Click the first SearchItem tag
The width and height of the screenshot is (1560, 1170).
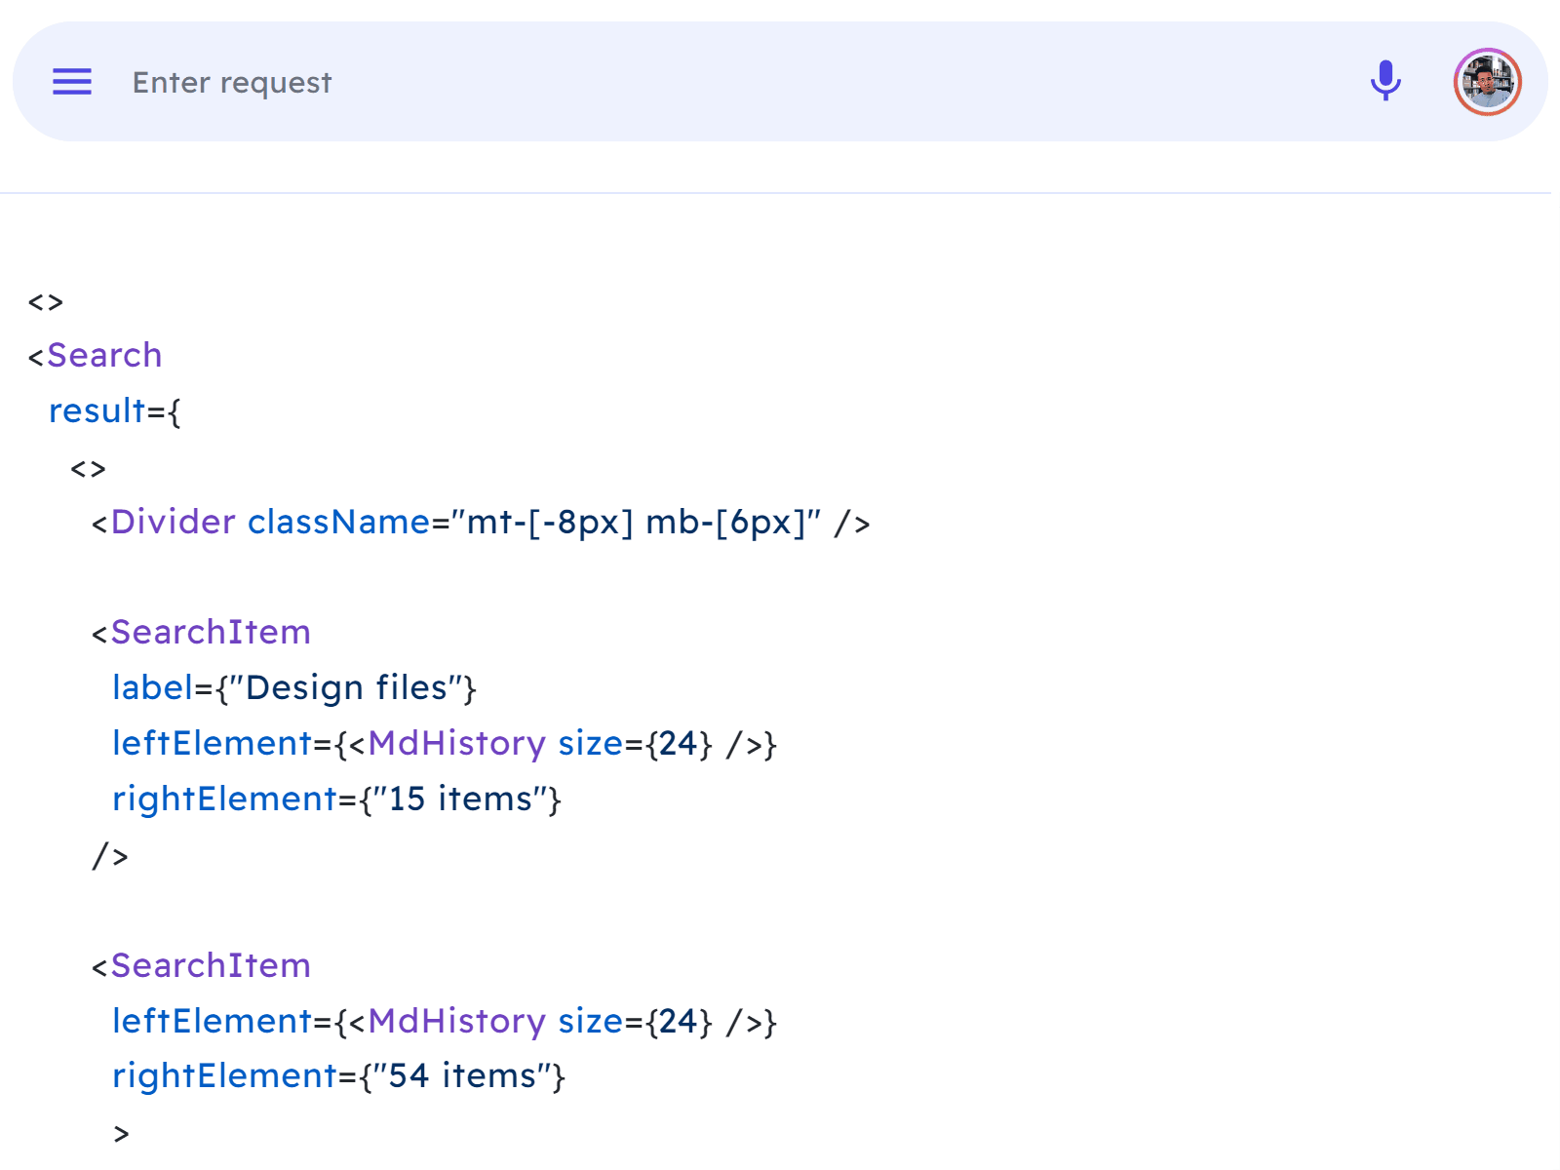[211, 632]
